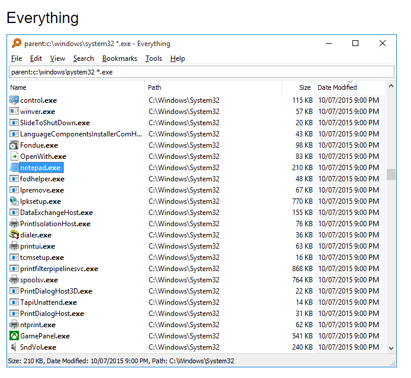Click the 770 KB size cell

(302, 201)
